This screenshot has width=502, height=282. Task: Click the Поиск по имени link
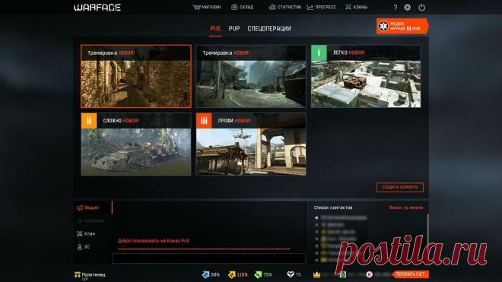(406, 208)
